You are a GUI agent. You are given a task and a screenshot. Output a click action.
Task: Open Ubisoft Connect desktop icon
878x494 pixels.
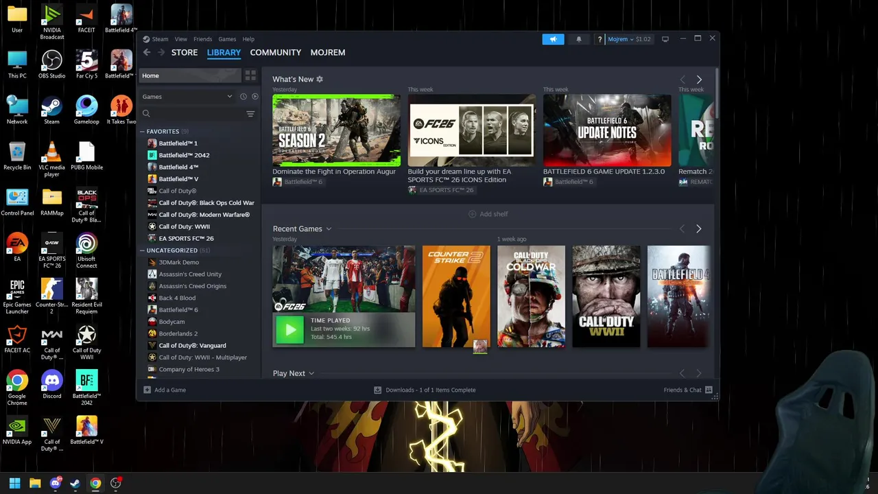coord(86,251)
